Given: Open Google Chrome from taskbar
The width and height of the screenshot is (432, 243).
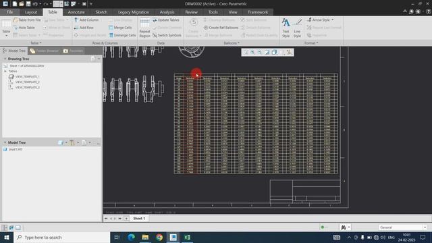Looking at the screenshot, I should 159,237.
